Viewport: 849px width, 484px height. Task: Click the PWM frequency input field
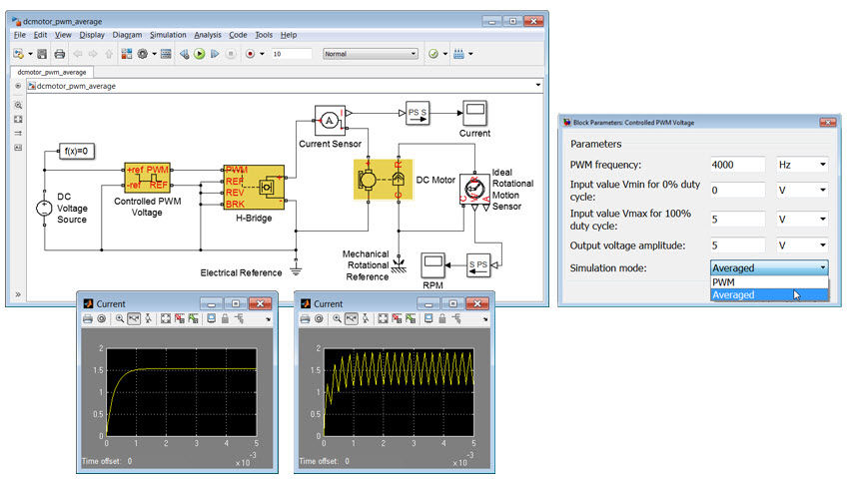[x=738, y=165]
